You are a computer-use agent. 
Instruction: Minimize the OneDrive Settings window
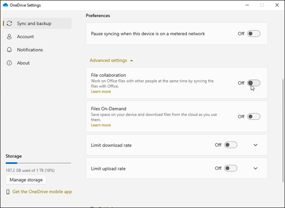tap(247, 5)
